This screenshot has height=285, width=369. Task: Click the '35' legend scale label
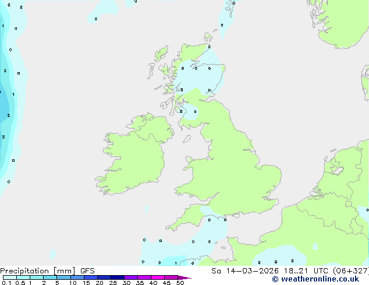click(x=140, y=283)
